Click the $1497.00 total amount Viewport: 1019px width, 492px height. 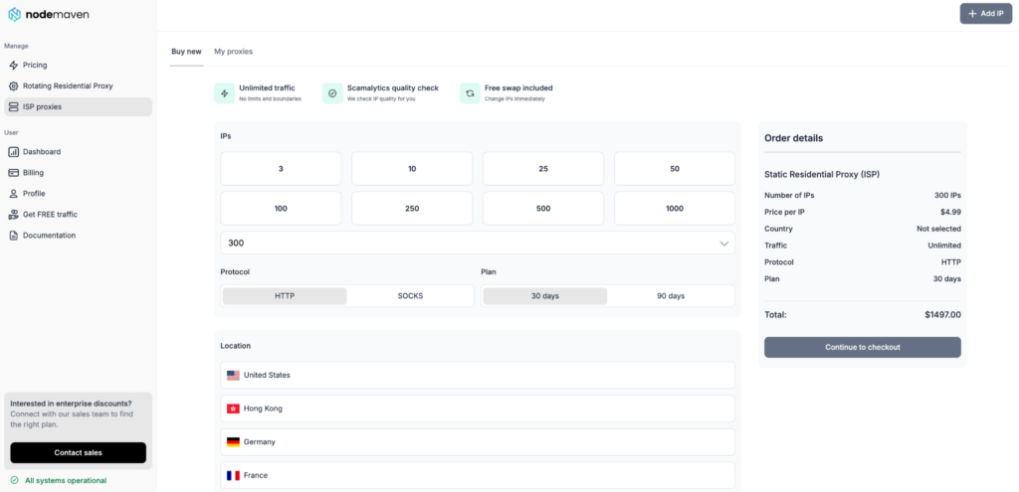point(942,315)
